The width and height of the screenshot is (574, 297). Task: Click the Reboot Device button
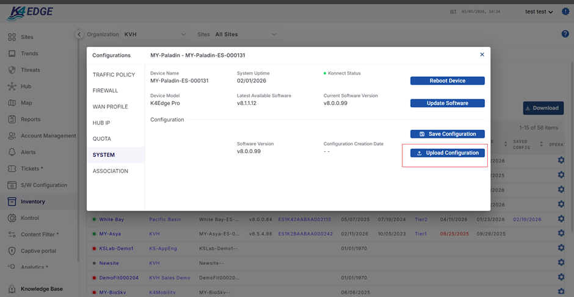pyautogui.click(x=447, y=81)
